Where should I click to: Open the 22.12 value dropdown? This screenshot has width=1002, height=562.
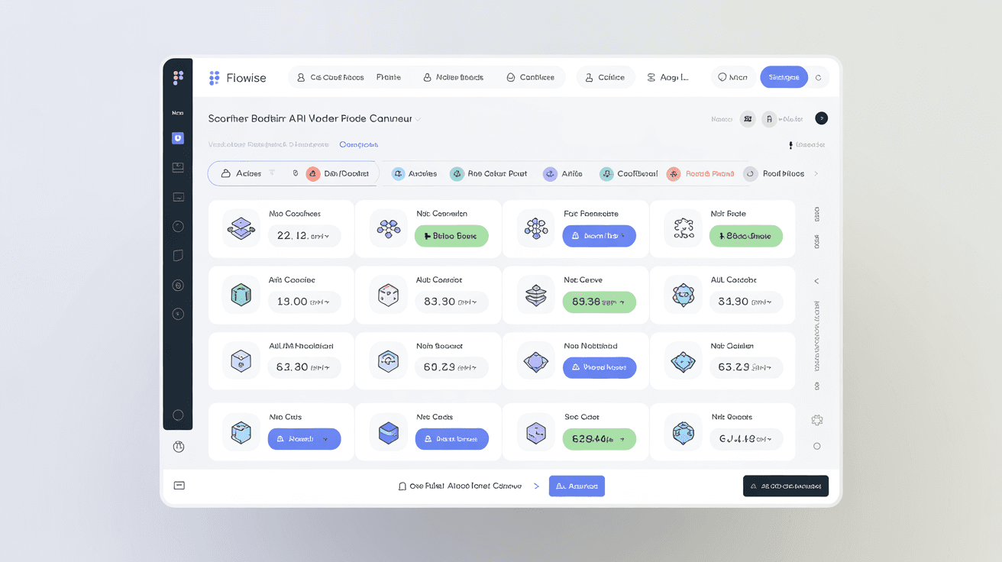tap(305, 236)
